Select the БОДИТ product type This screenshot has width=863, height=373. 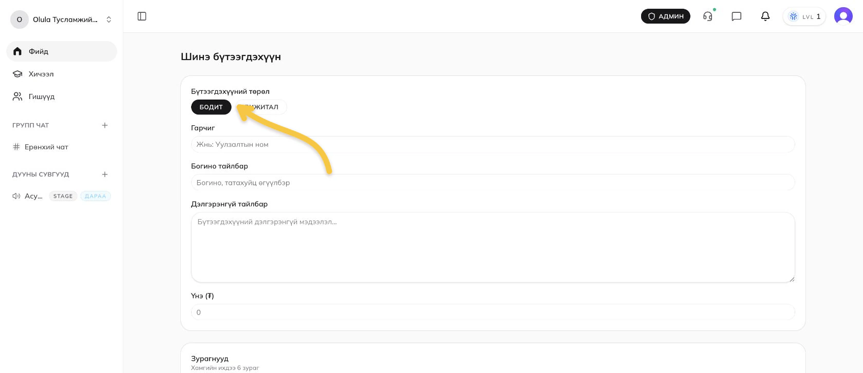(x=211, y=107)
